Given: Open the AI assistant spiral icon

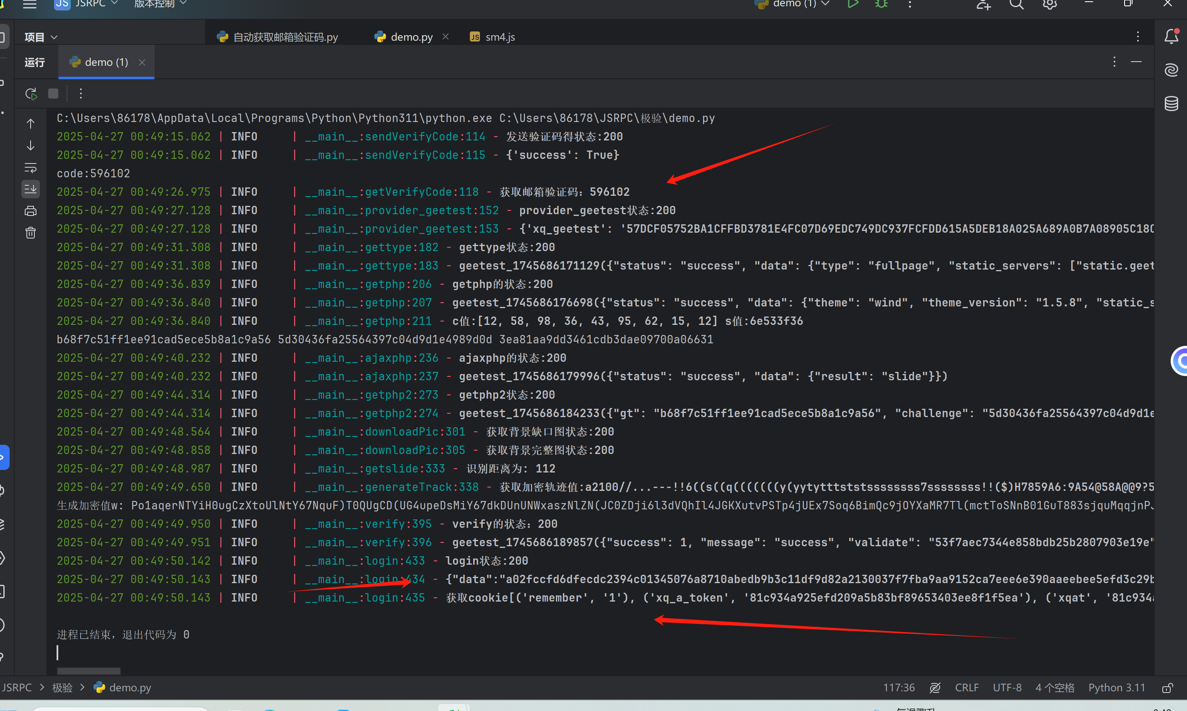Looking at the screenshot, I should pos(1171,70).
